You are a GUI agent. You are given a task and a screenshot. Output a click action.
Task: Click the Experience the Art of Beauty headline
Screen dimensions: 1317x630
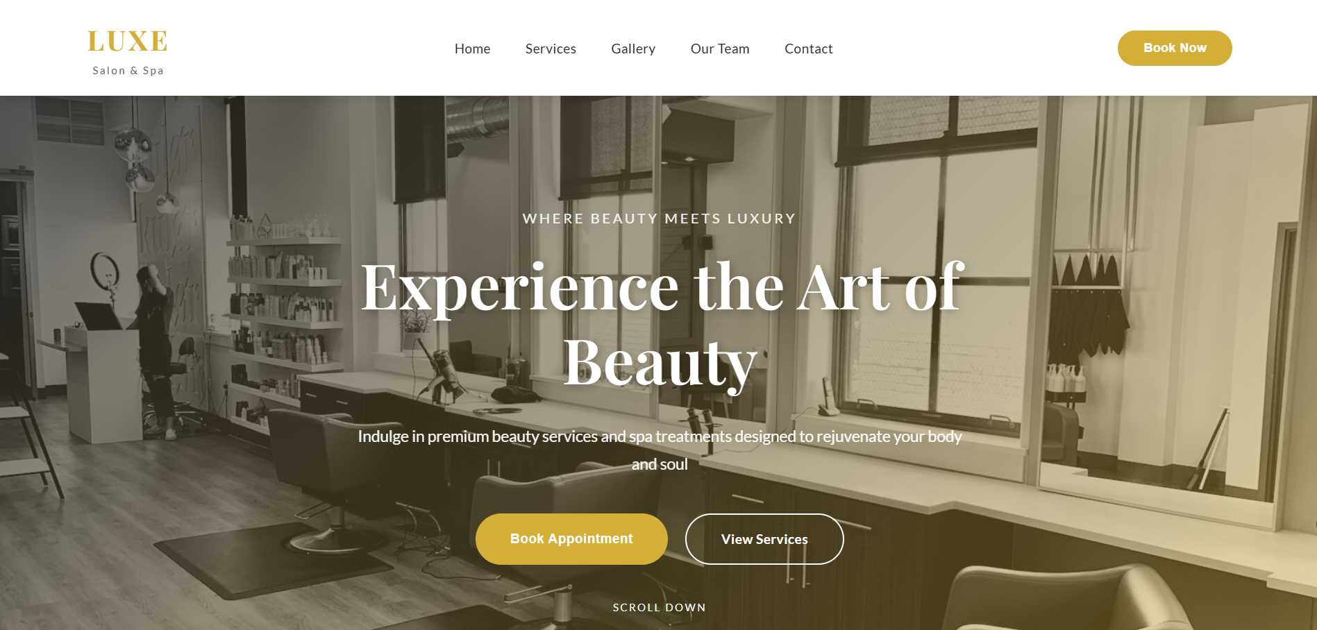[661, 324]
